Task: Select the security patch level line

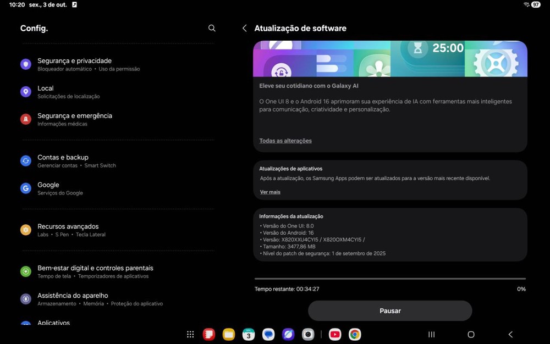Action: coord(322,253)
